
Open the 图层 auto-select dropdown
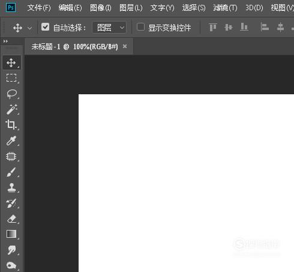[x=109, y=28]
